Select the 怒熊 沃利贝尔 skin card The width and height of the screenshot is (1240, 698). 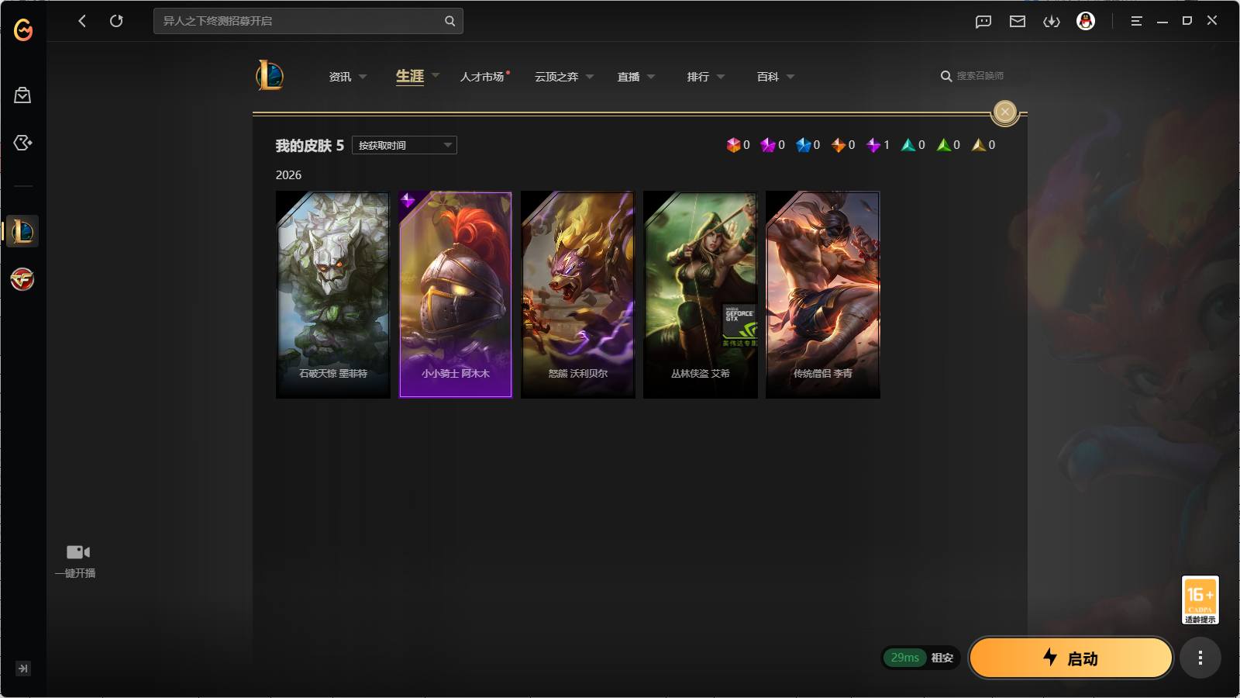pos(578,295)
